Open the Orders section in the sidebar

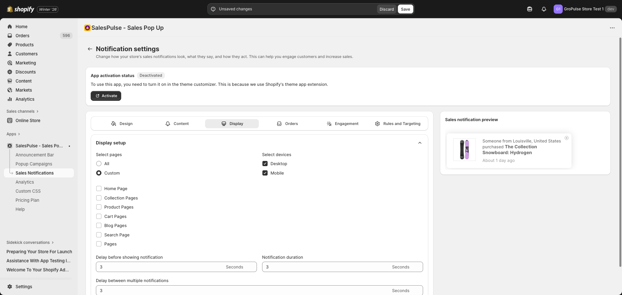tap(22, 36)
